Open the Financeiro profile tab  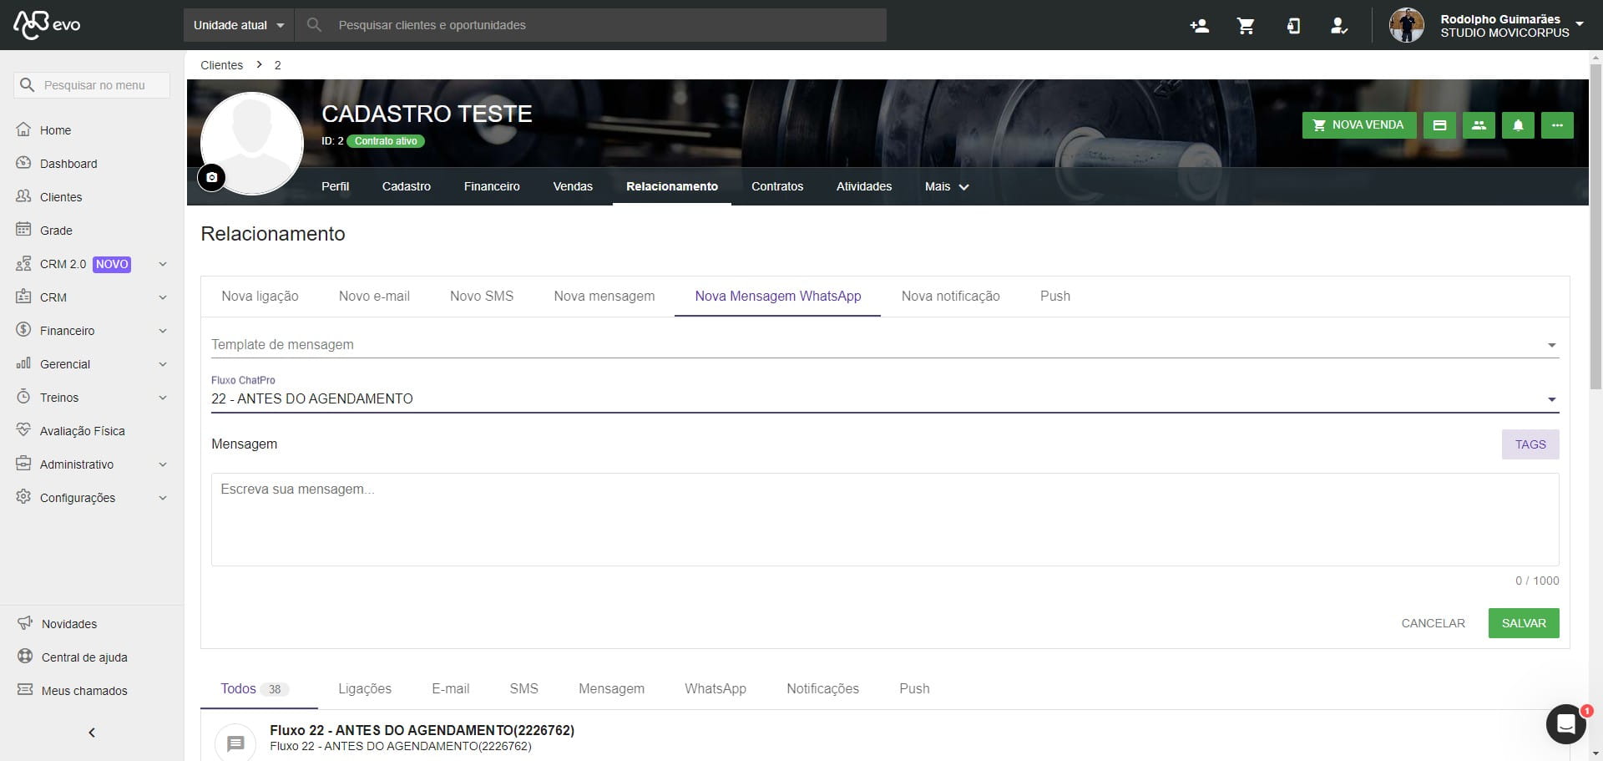[x=492, y=186]
